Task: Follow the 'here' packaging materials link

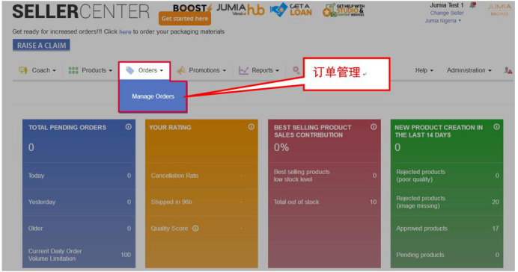Action: click(125, 32)
